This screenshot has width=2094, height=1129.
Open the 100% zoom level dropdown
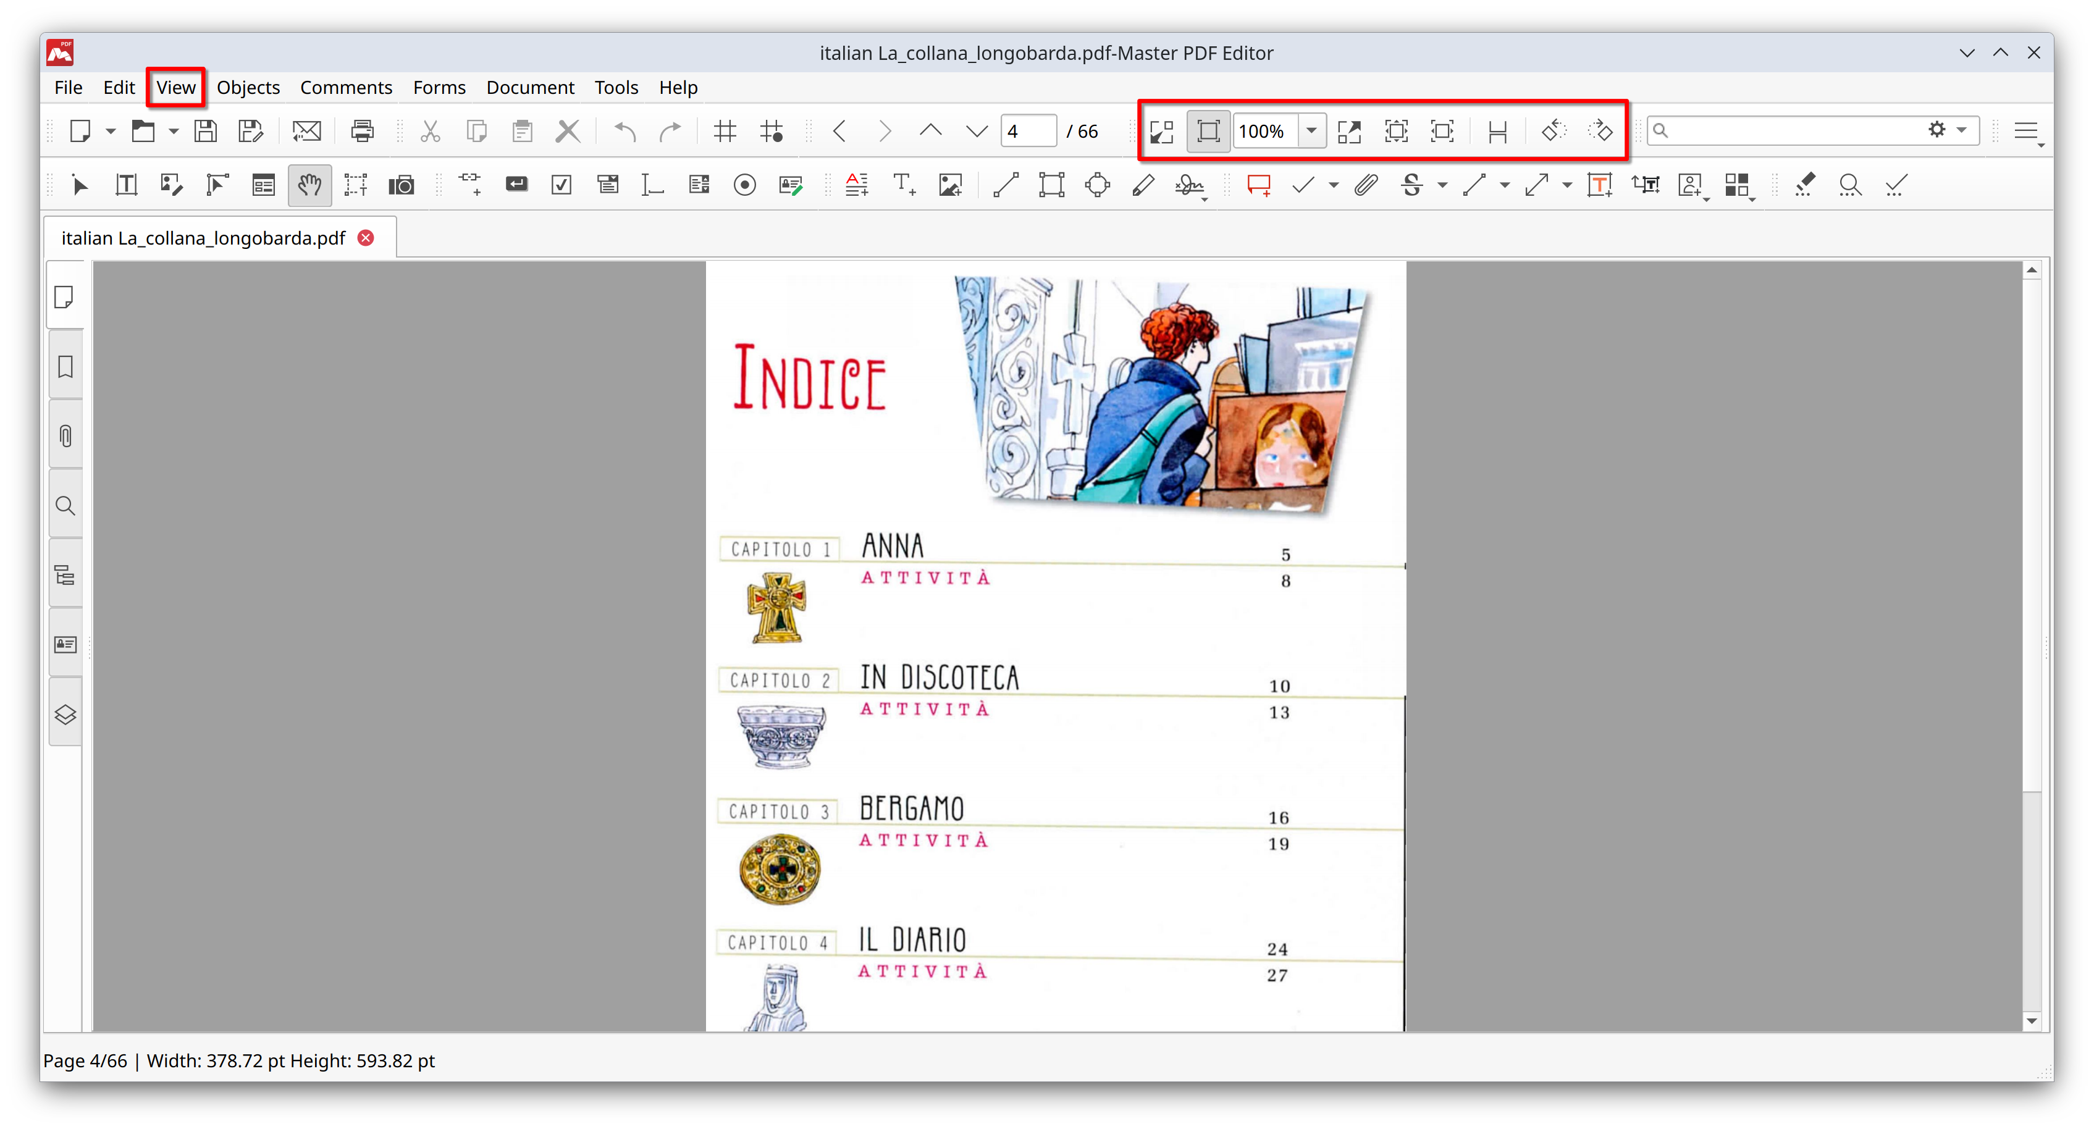point(1311,131)
